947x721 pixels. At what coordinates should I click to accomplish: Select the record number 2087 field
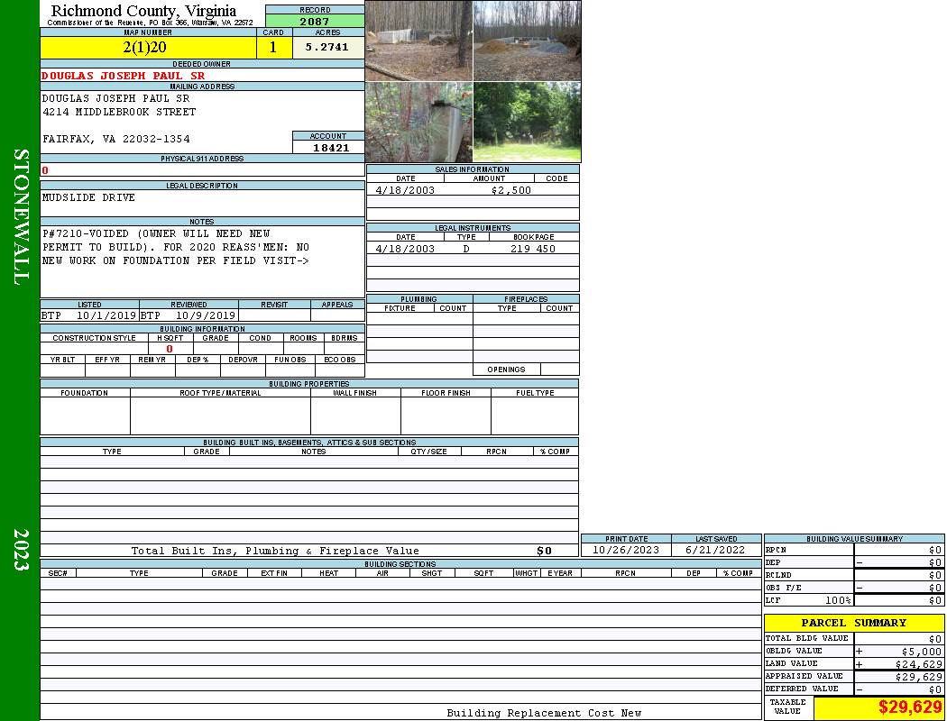315,21
